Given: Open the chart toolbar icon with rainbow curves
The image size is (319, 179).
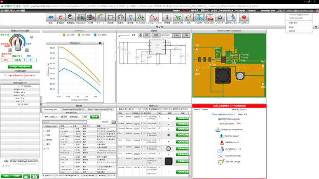Looking at the screenshot, I should 101,17.
